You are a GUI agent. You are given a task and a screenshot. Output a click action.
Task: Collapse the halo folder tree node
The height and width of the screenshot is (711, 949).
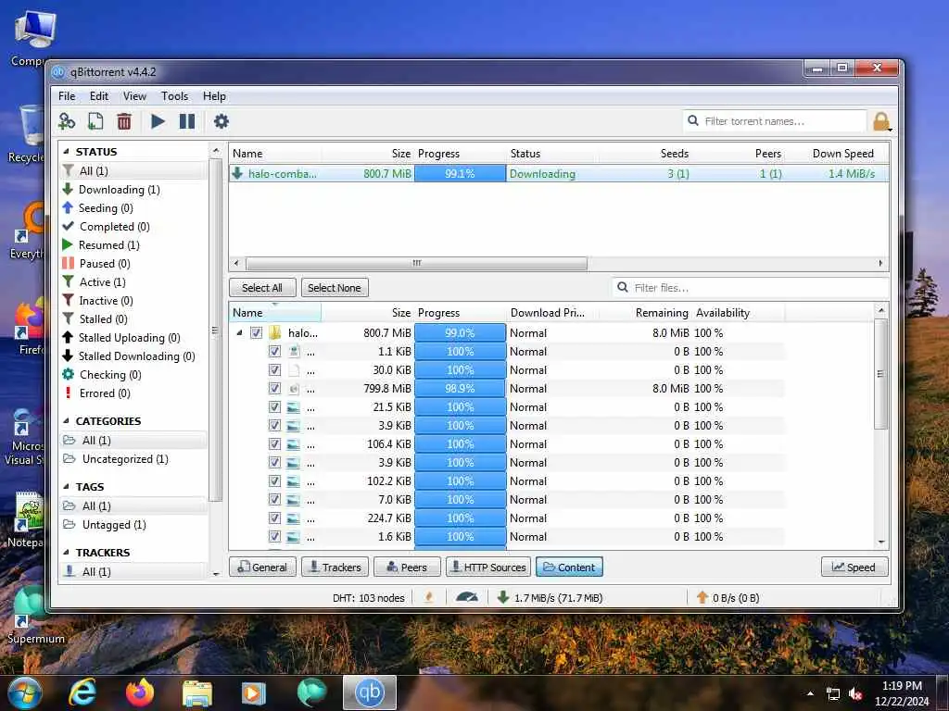[240, 332]
